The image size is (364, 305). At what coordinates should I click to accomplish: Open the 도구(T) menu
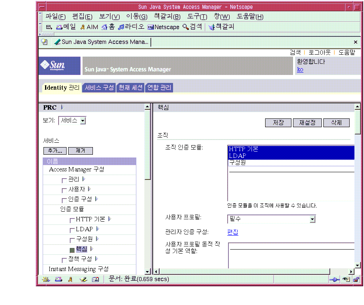tap(197, 16)
